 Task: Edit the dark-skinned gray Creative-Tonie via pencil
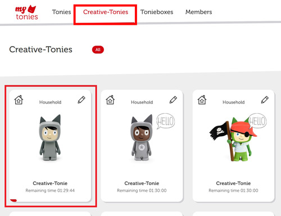[173, 100]
